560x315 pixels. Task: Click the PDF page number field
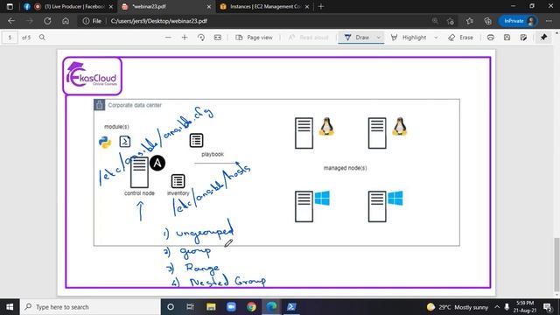tap(10, 38)
